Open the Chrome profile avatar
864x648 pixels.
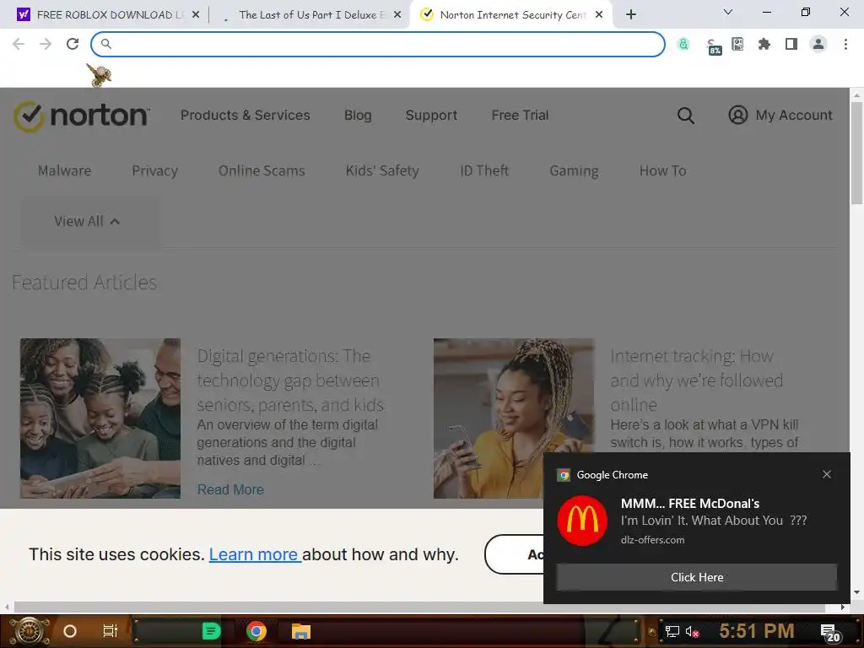click(x=818, y=44)
